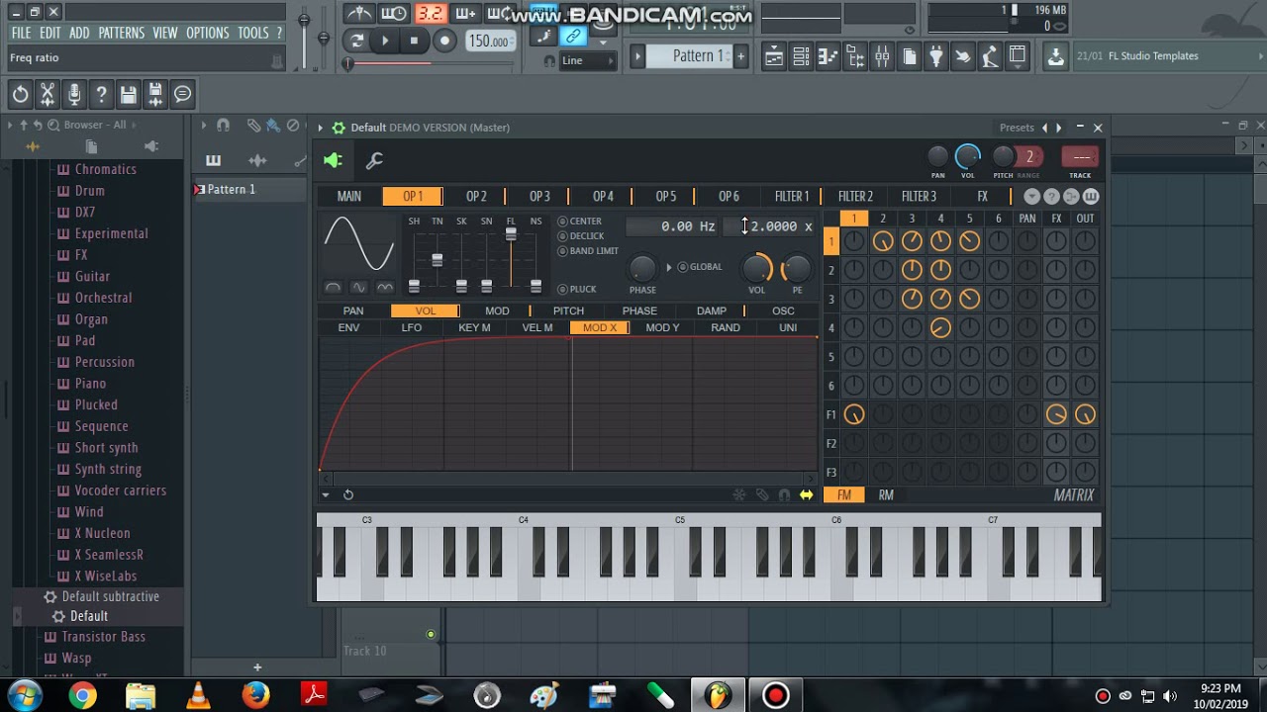Image resolution: width=1267 pixels, height=712 pixels.
Task: Click the yellow double-arrow slide icon
Action: [x=807, y=494]
